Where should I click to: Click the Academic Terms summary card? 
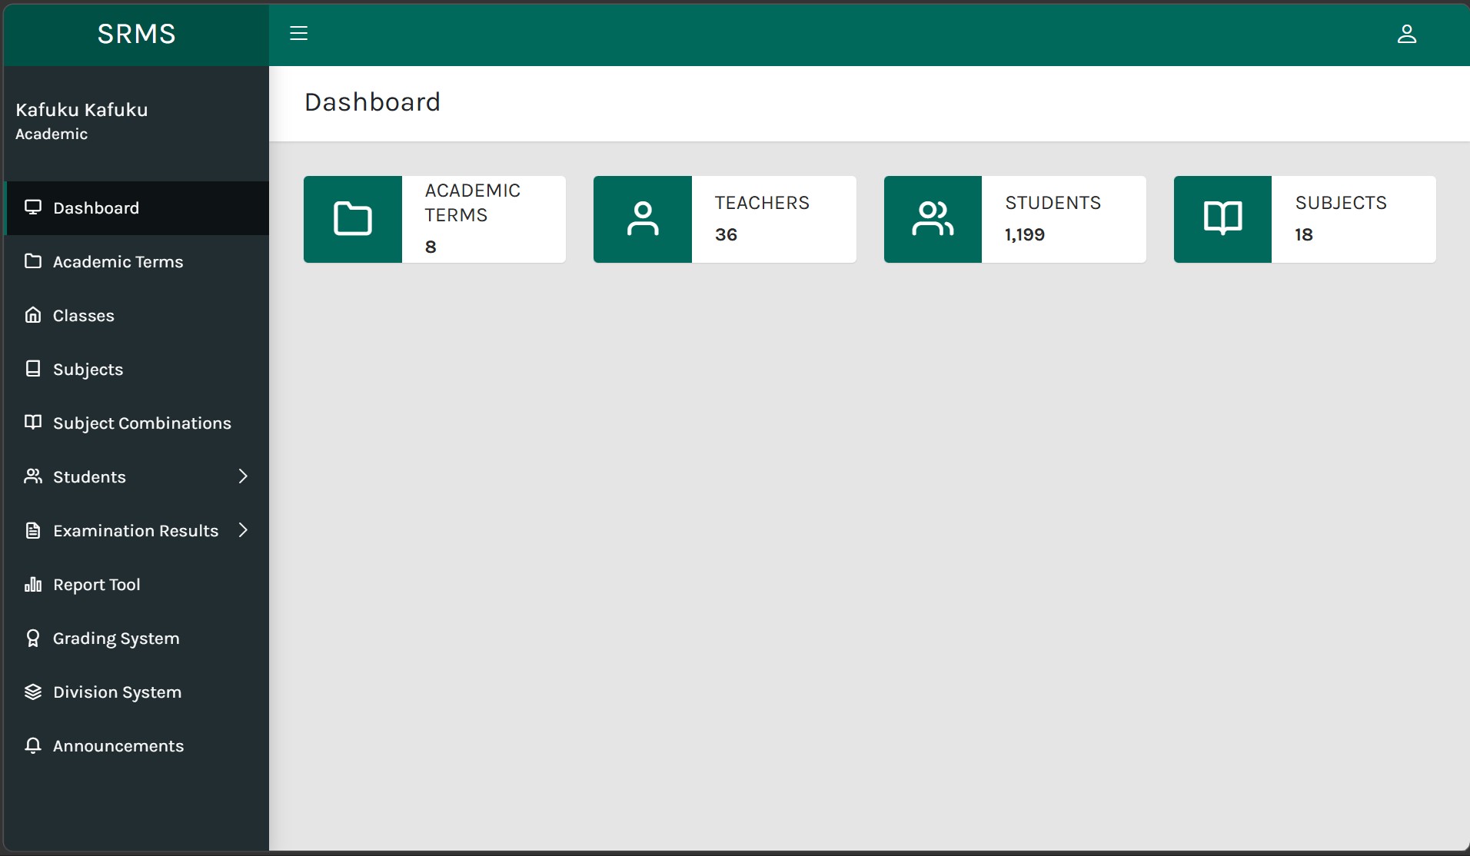(x=434, y=219)
